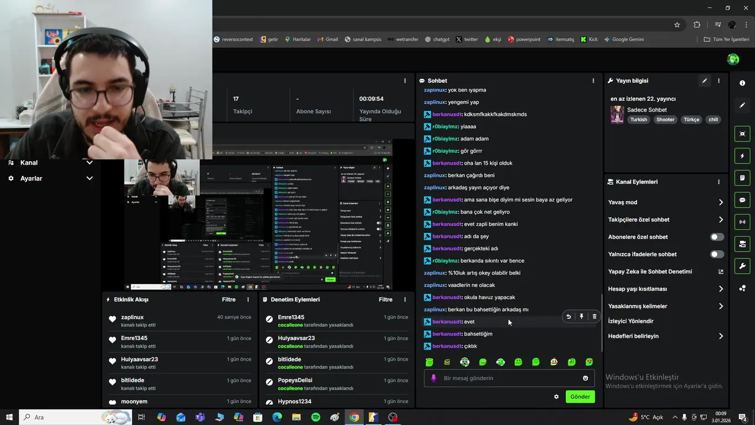This screenshot has height=425, width=755.
Task: Toggle Yalnızca ifadelerle sohbet switch
Action: click(x=717, y=254)
